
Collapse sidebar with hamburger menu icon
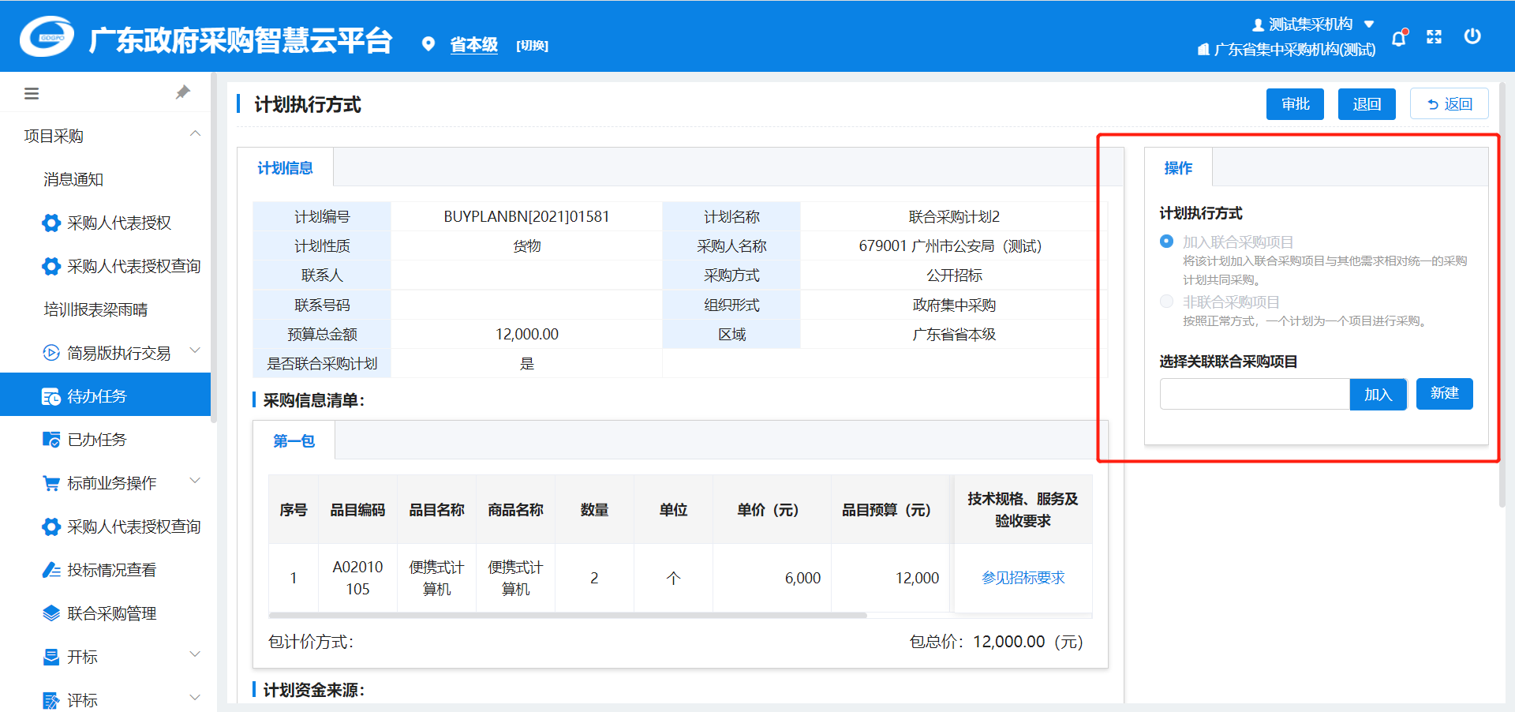click(32, 94)
